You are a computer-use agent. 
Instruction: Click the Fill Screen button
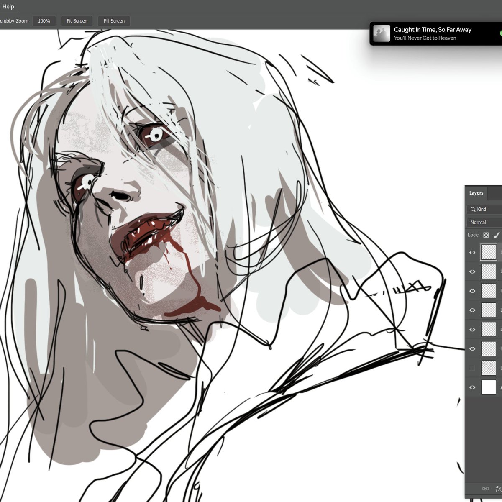pyautogui.click(x=114, y=21)
